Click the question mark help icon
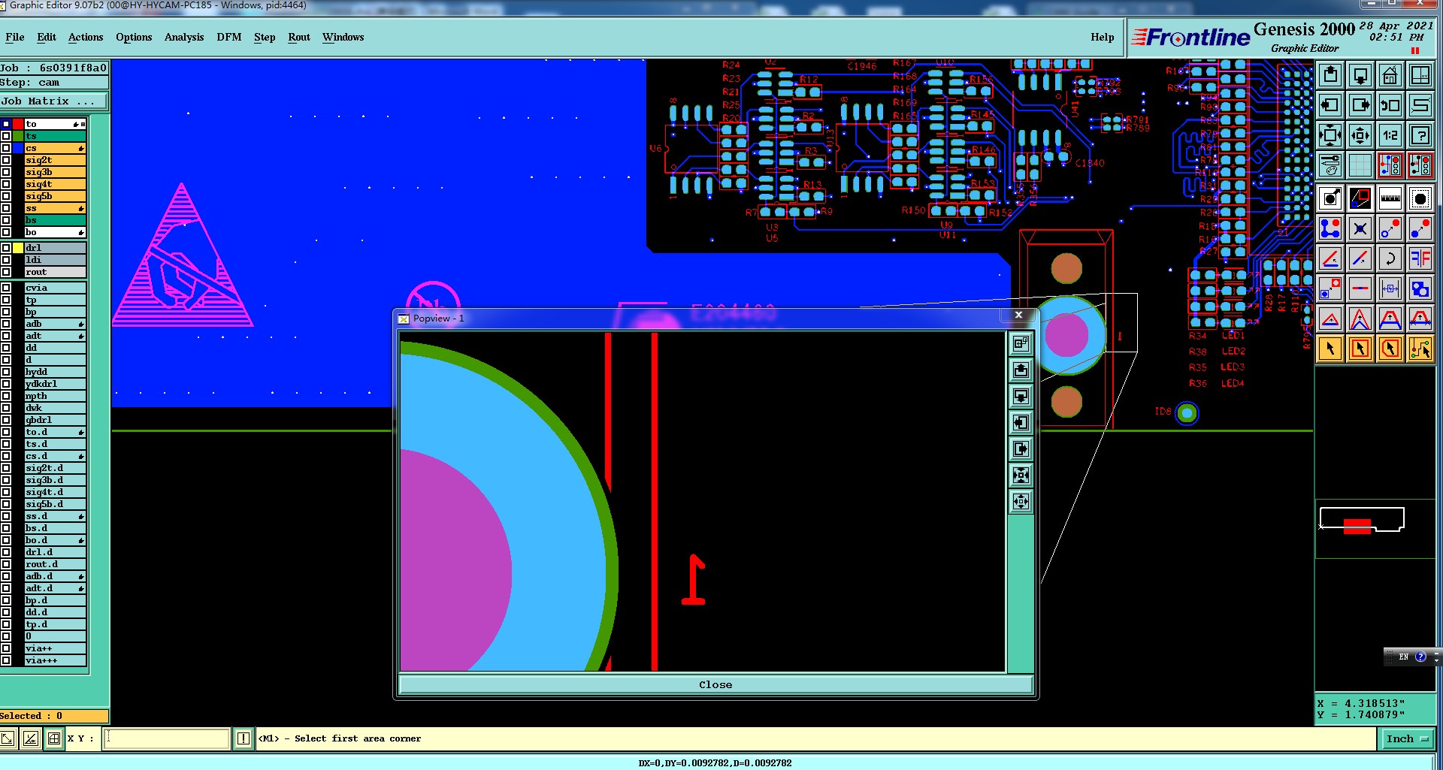This screenshot has height=770, width=1443. 1420,135
